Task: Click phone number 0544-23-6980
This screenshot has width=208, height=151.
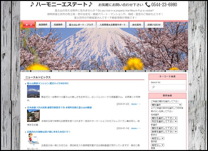Action: [x=164, y=5]
